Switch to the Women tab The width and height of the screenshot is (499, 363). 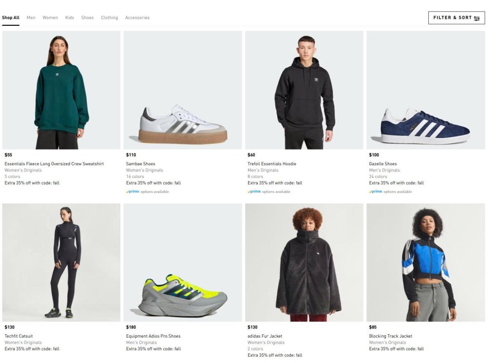click(x=50, y=18)
